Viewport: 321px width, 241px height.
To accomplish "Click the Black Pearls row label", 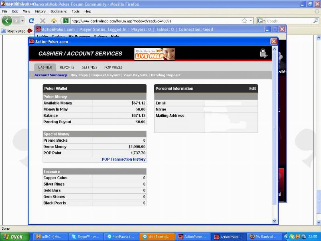I will [x=55, y=203].
